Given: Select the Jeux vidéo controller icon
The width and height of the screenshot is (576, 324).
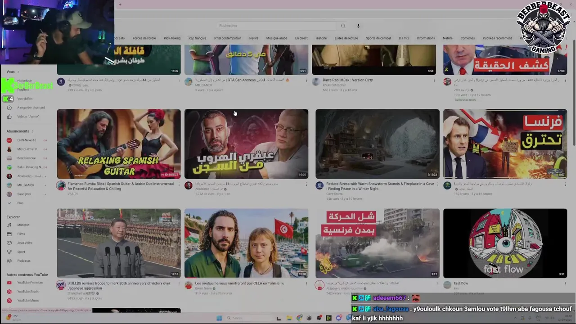Looking at the screenshot, I should point(9,243).
